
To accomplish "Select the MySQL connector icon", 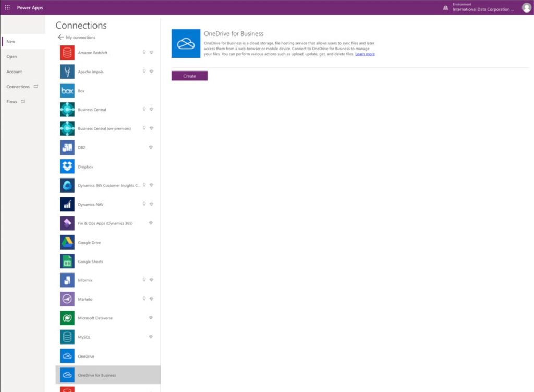I will click(x=67, y=337).
